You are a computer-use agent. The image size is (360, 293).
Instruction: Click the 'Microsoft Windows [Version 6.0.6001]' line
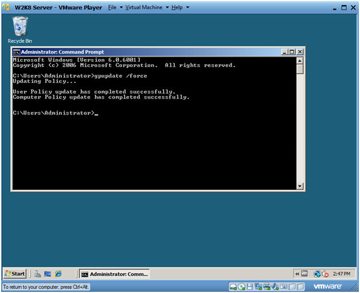point(76,60)
